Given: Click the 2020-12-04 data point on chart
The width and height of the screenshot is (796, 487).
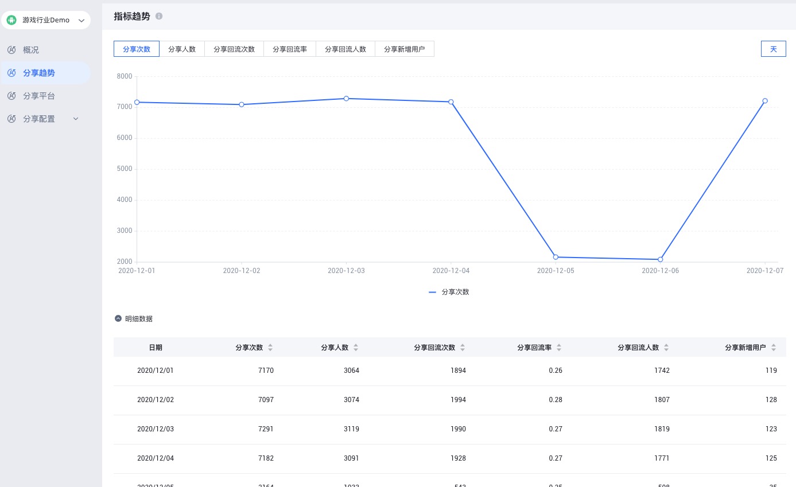Looking at the screenshot, I should [451, 102].
